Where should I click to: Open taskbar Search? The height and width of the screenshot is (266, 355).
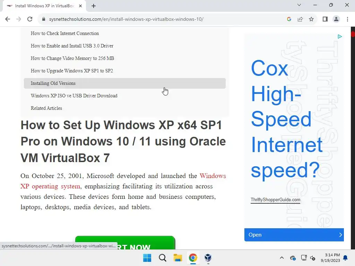click(162, 258)
